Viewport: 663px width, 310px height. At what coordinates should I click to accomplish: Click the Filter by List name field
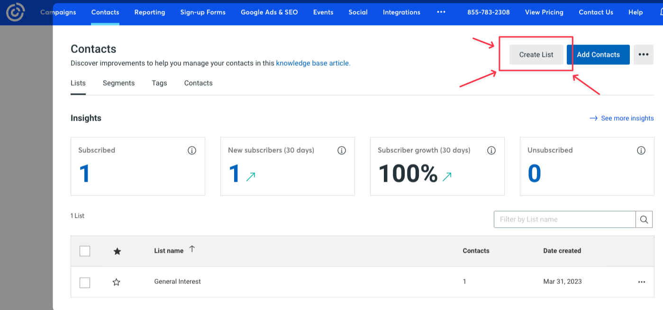tap(564, 220)
